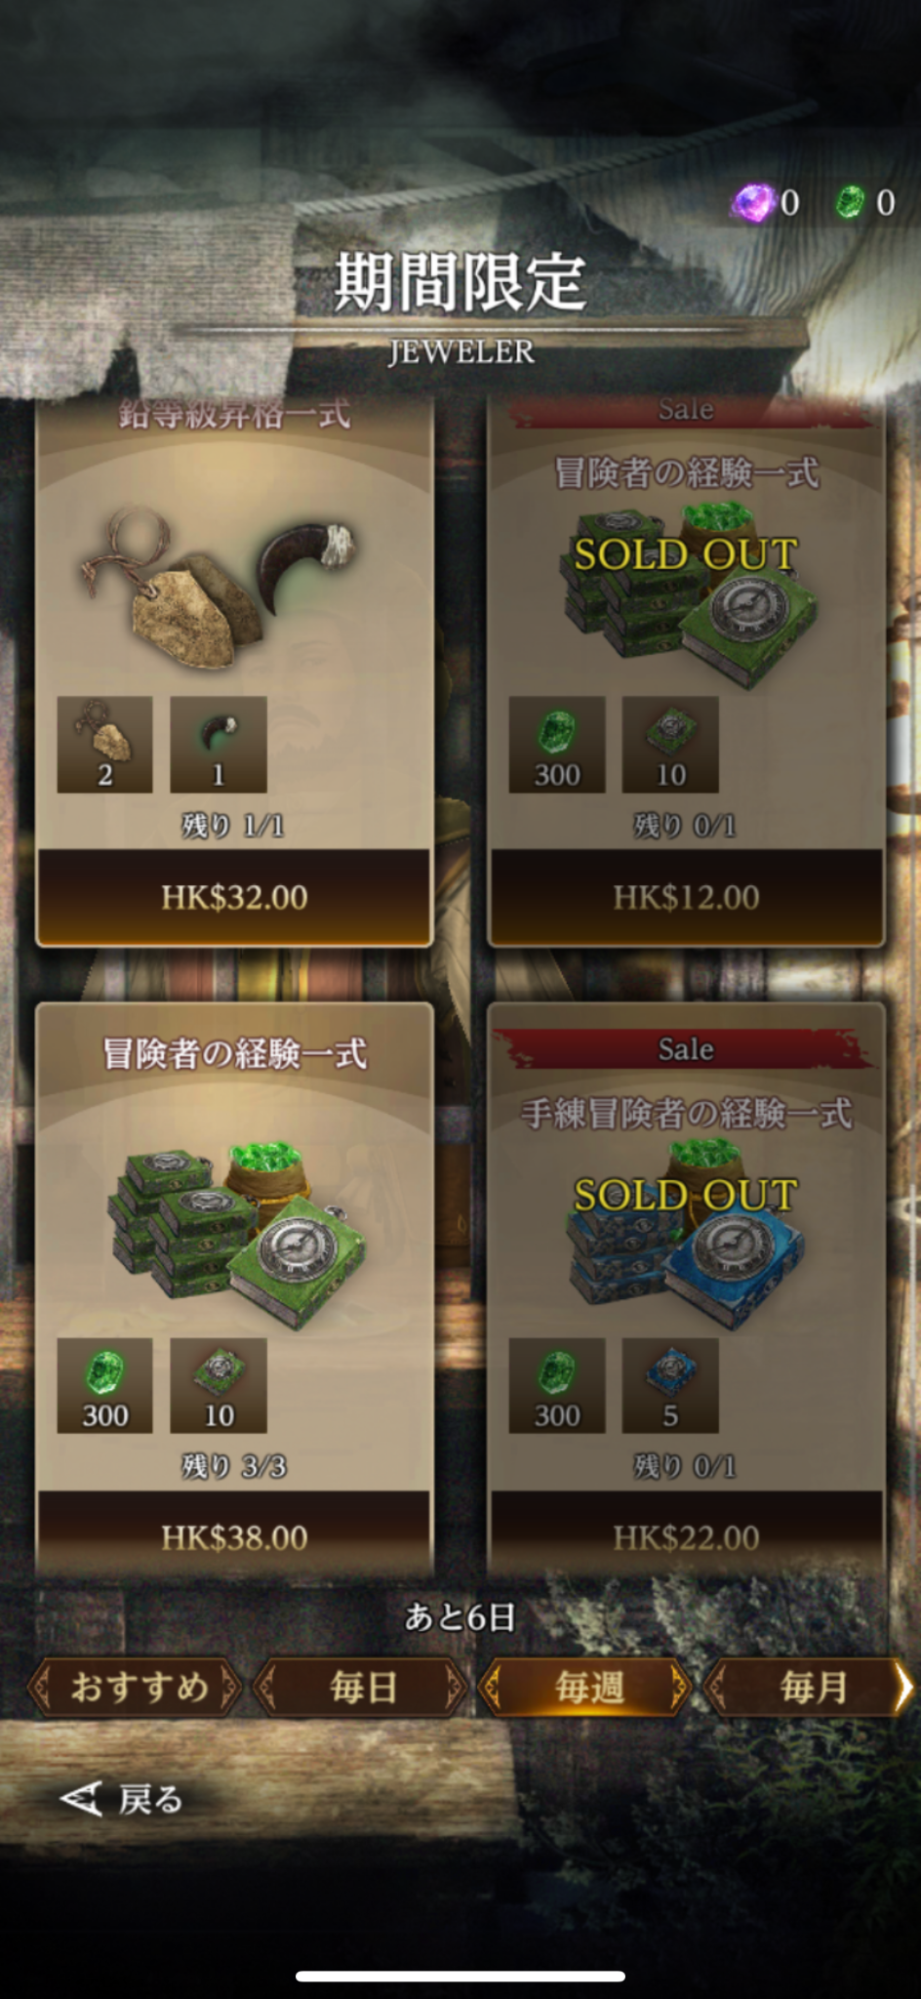Expand more tabs with the right arrow

[906, 1687]
